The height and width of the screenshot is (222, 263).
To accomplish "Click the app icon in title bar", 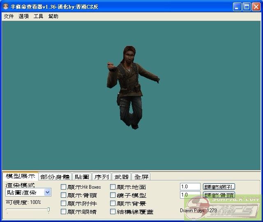I will (6, 7).
